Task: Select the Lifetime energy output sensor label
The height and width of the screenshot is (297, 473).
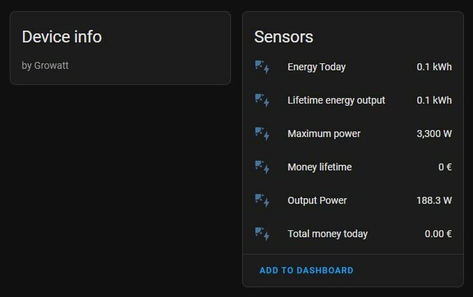Action: [x=336, y=100]
